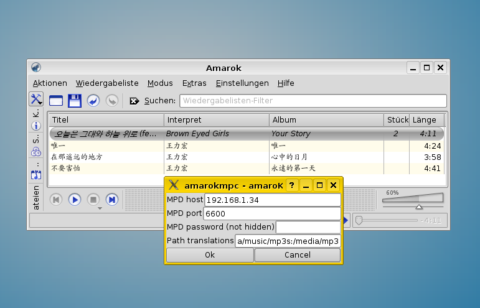This screenshot has height=308, width=480.
Task: Sort playlist by Album column
Action: (327, 120)
